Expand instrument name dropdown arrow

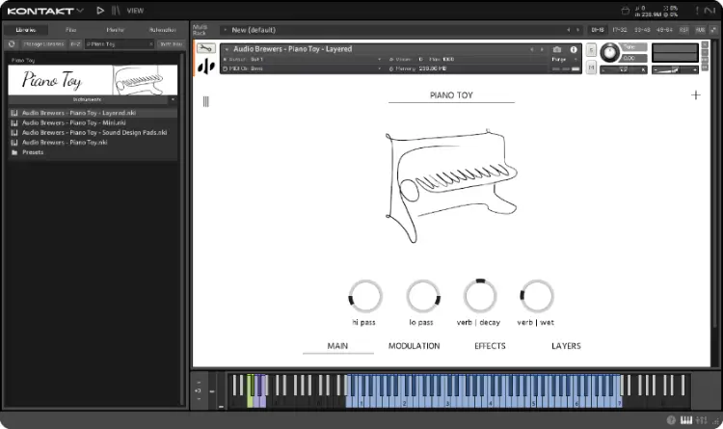227,49
